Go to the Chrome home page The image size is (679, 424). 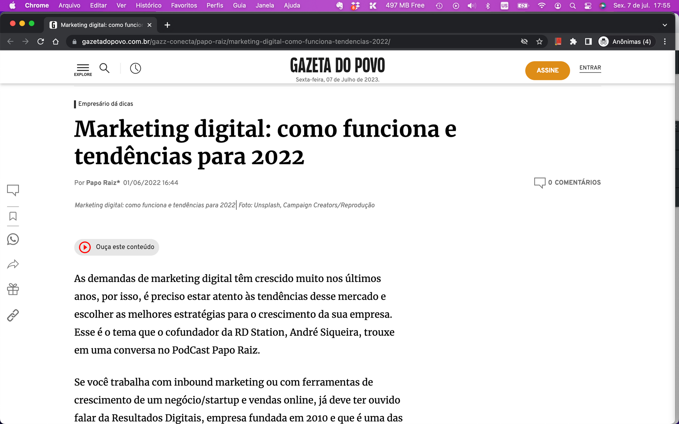click(x=56, y=41)
